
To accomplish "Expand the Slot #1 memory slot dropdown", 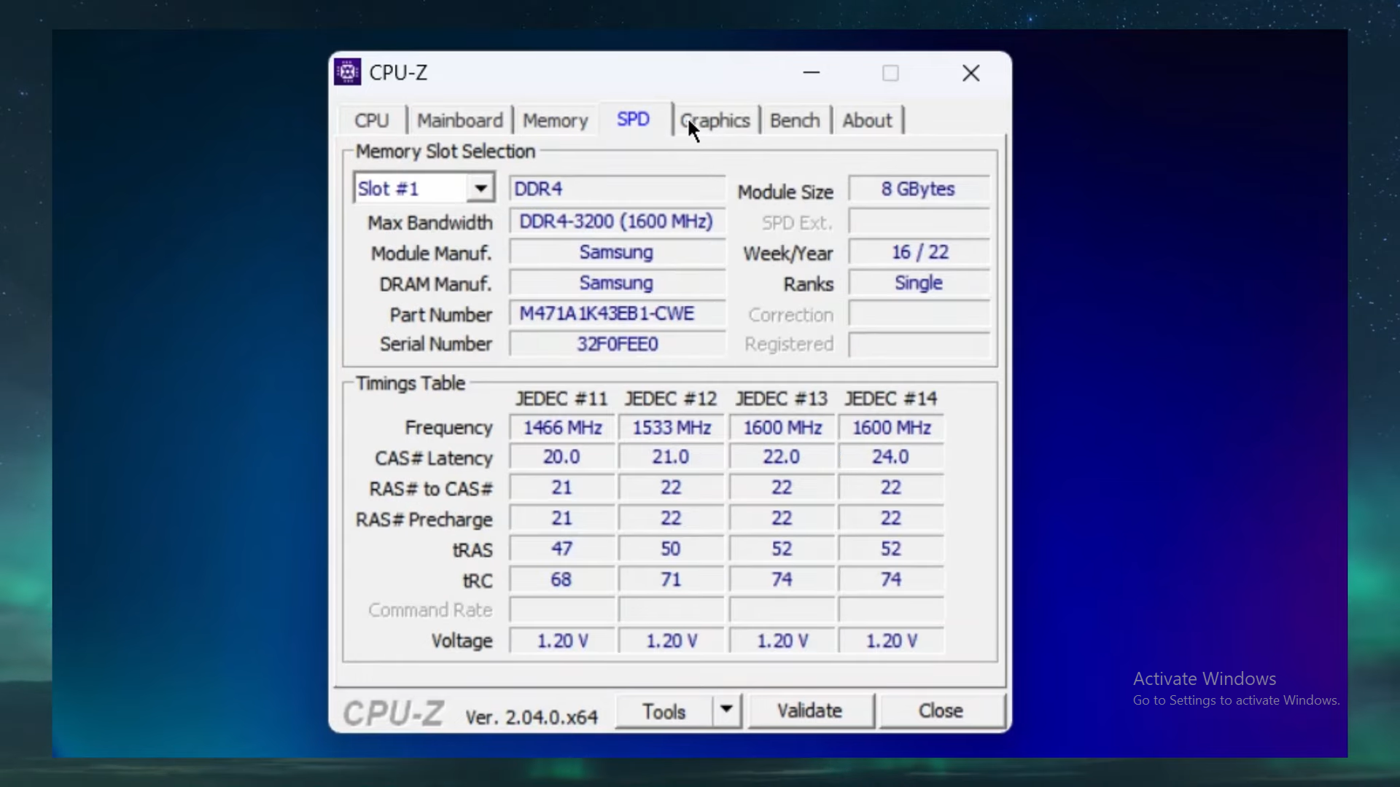I will coord(480,189).
